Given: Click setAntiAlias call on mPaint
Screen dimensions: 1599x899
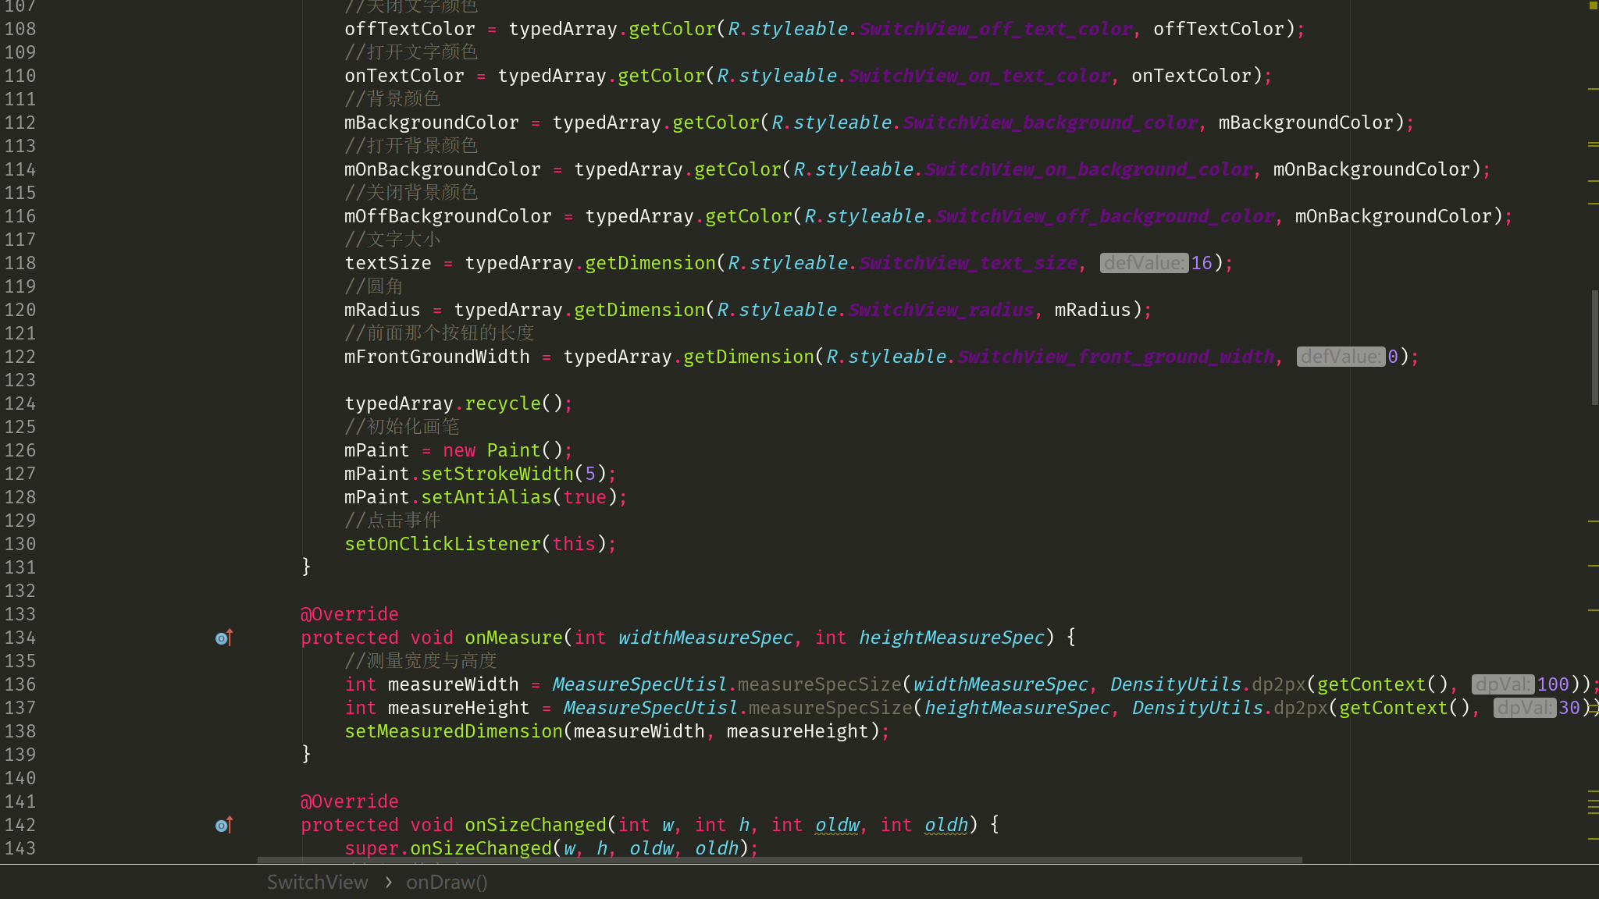Looking at the screenshot, I should 486,498.
